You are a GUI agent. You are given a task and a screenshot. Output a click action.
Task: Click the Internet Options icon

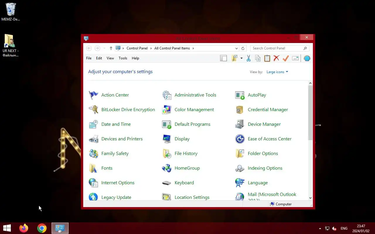93,183
